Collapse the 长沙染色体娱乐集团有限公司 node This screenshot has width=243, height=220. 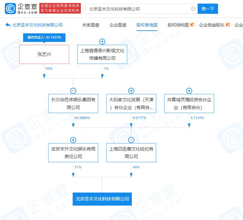point(73,91)
